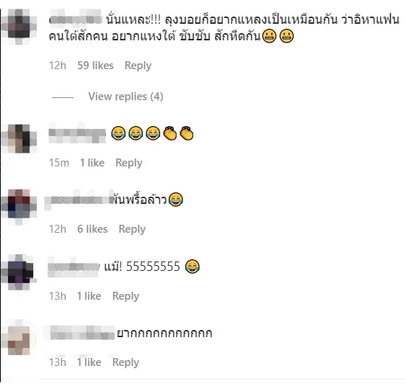Open avatar of the แม๊! 55555555 commenter
Screen dimensions: 406x384
[19, 272]
